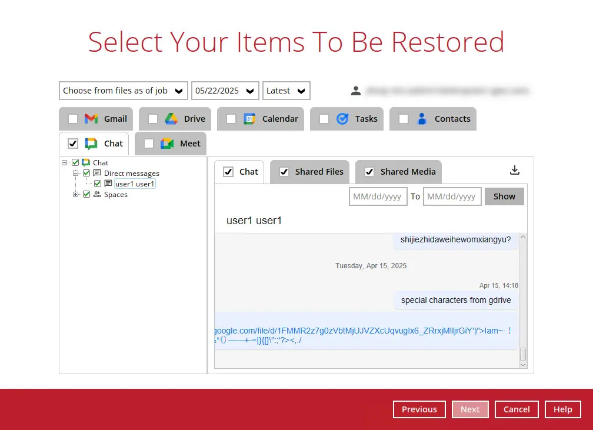Click the Google Meet icon
The height and width of the screenshot is (430, 593).
pos(167,144)
